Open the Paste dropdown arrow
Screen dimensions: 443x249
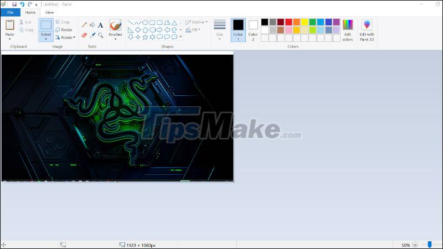[x=9, y=39]
